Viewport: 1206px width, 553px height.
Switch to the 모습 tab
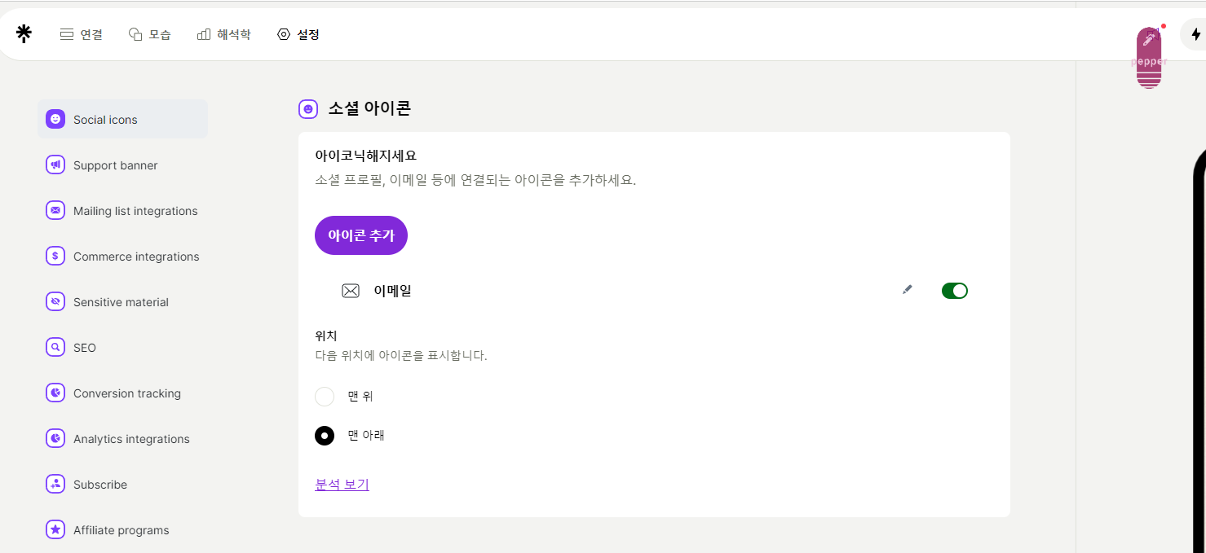click(x=150, y=33)
